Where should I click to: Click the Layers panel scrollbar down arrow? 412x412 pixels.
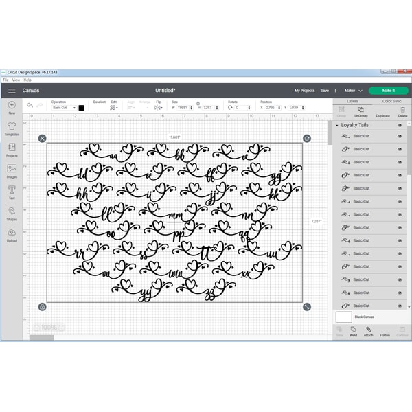409,307
